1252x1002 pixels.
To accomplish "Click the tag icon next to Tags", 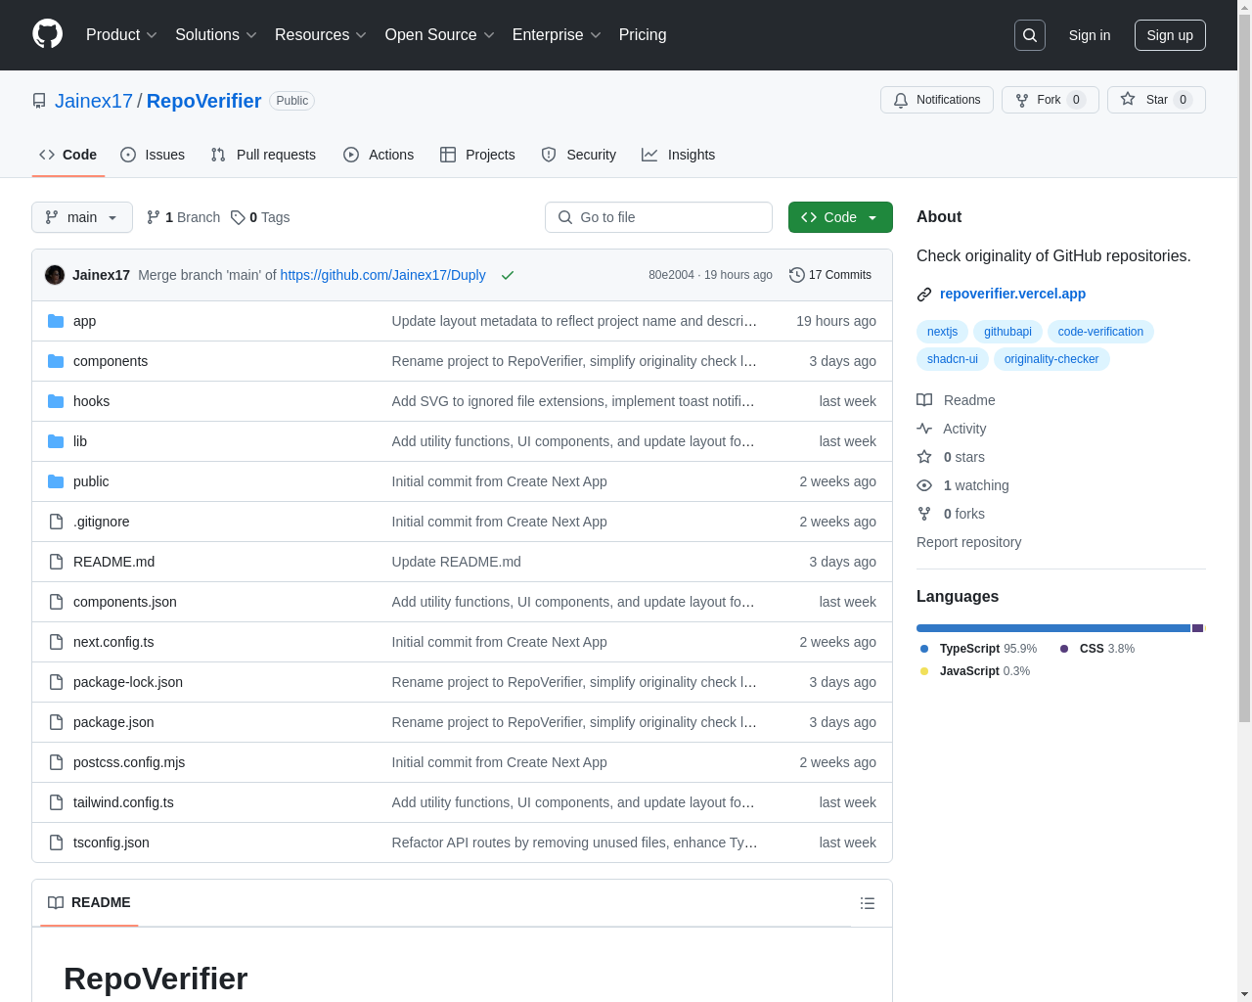I will pyautogui.click(x=238, y=217).
